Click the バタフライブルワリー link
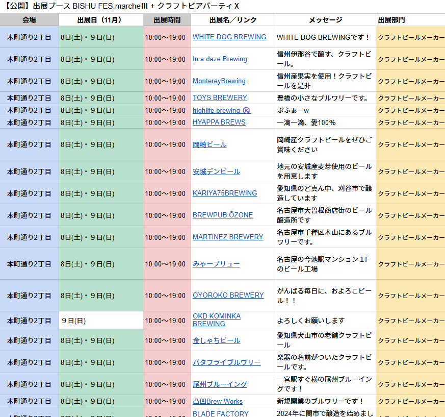 [x=226, y=362]
